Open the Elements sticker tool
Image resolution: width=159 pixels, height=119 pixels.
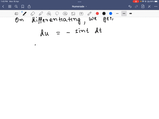pyautogui.click(x=65, y=14)
